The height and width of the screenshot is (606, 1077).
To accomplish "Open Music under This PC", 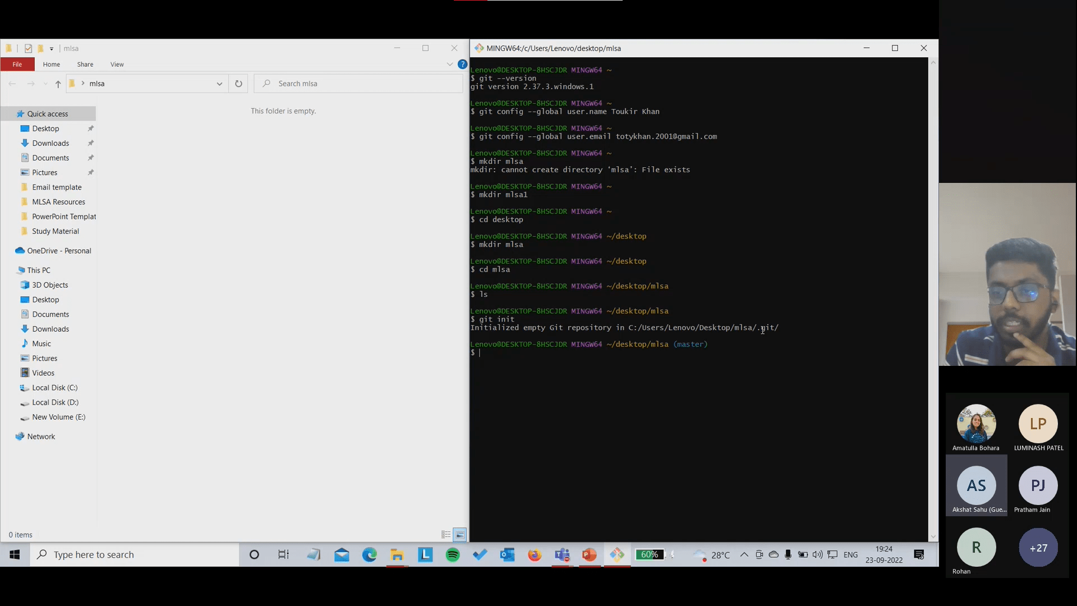I will (x=41, y=343).
